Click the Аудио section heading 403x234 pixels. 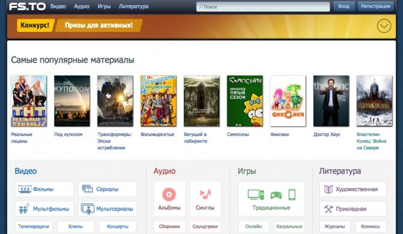click(165, 171)
